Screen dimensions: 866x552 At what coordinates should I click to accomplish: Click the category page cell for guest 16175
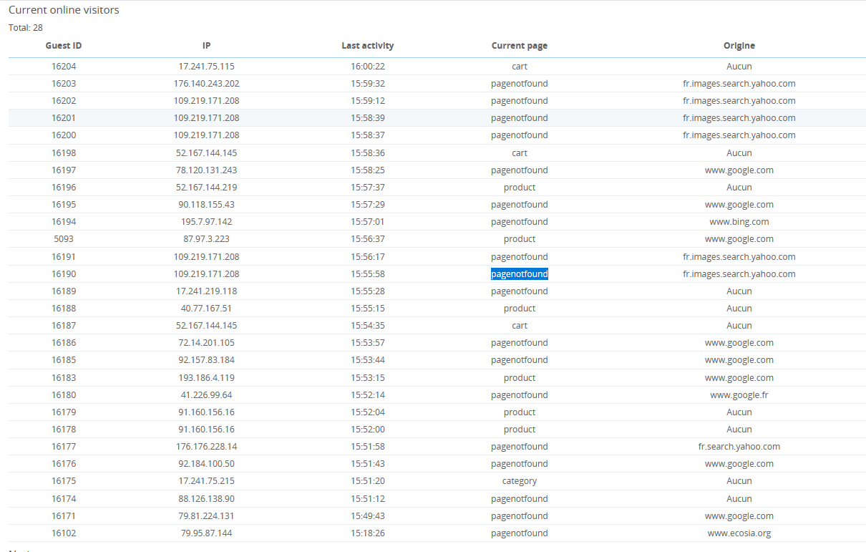[520, 481]
